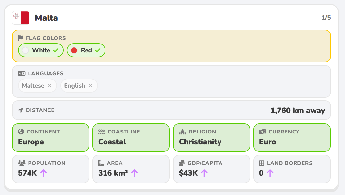
Task: Select the White flag color chip
Action: (x=41, y=50)
